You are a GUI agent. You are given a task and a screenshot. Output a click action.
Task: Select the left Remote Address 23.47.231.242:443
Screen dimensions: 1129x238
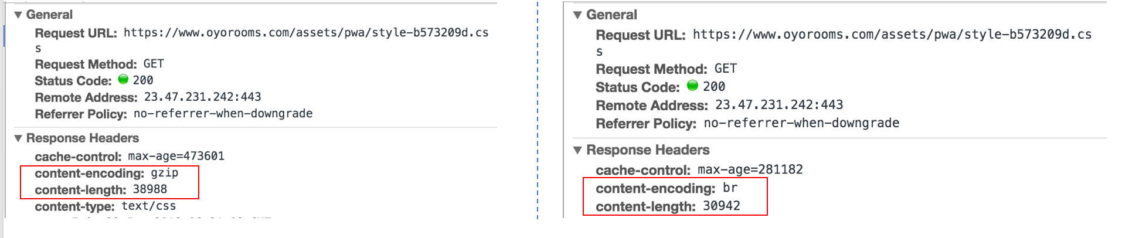pos(202,97)
